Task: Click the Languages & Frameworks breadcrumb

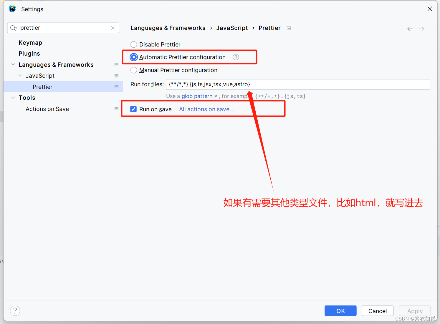Action: click(168, 28)
